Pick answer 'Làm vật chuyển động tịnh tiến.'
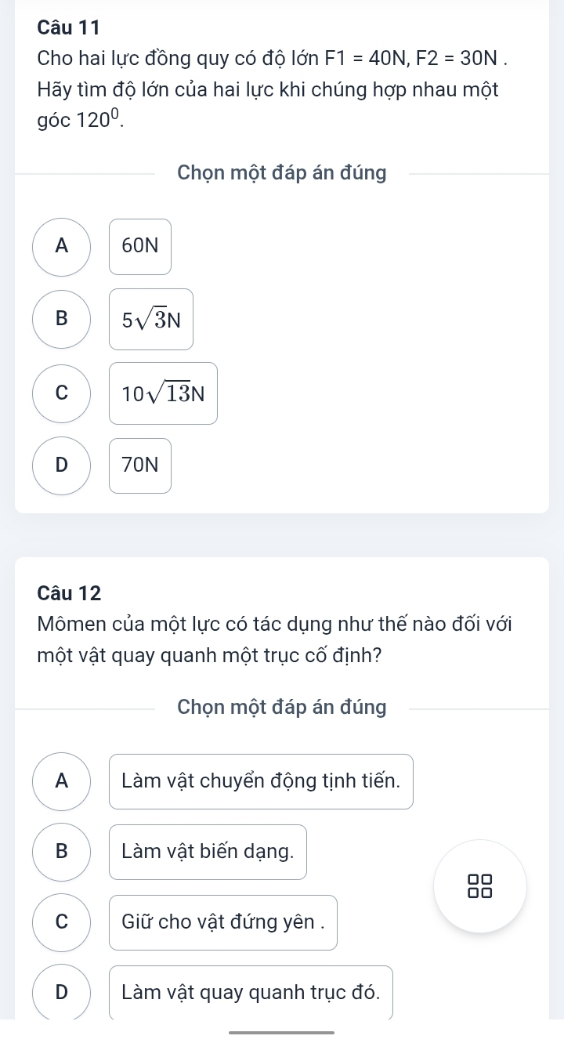The image size is (564, 1043). click(261, 780)
